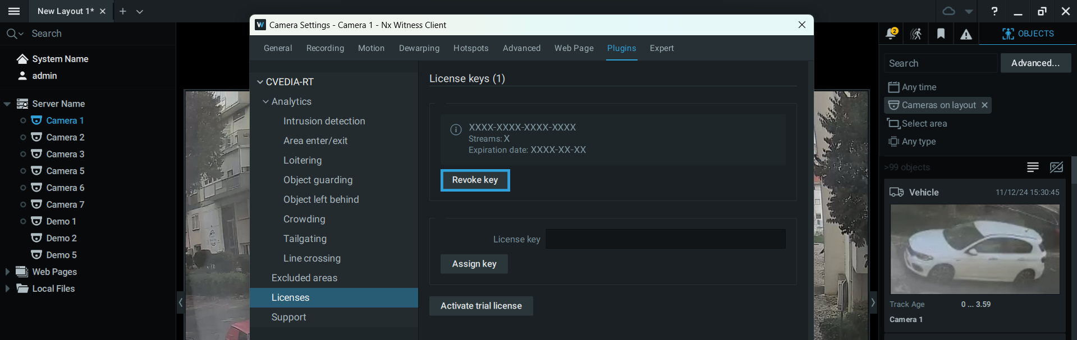Remove the Cameras on layout filter
The image size is (1077, 340).
(x=984, y=105)
